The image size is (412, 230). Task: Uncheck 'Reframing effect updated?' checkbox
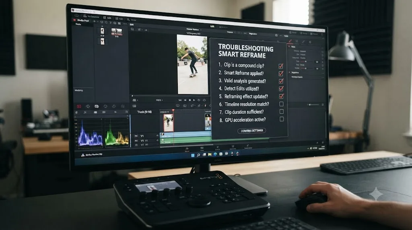[281, 97]
